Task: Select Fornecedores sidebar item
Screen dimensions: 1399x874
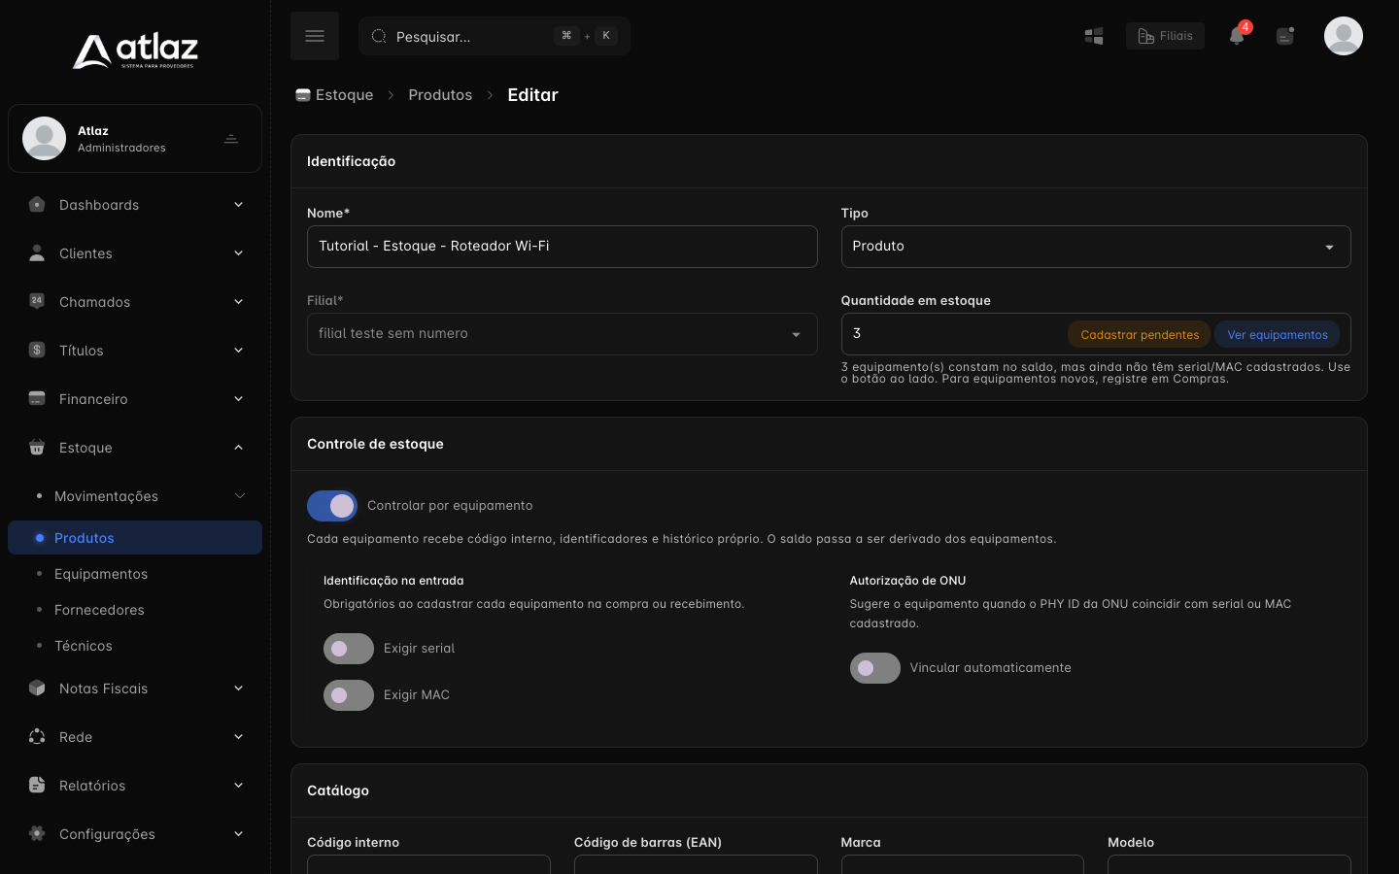Action: point(99,610)
